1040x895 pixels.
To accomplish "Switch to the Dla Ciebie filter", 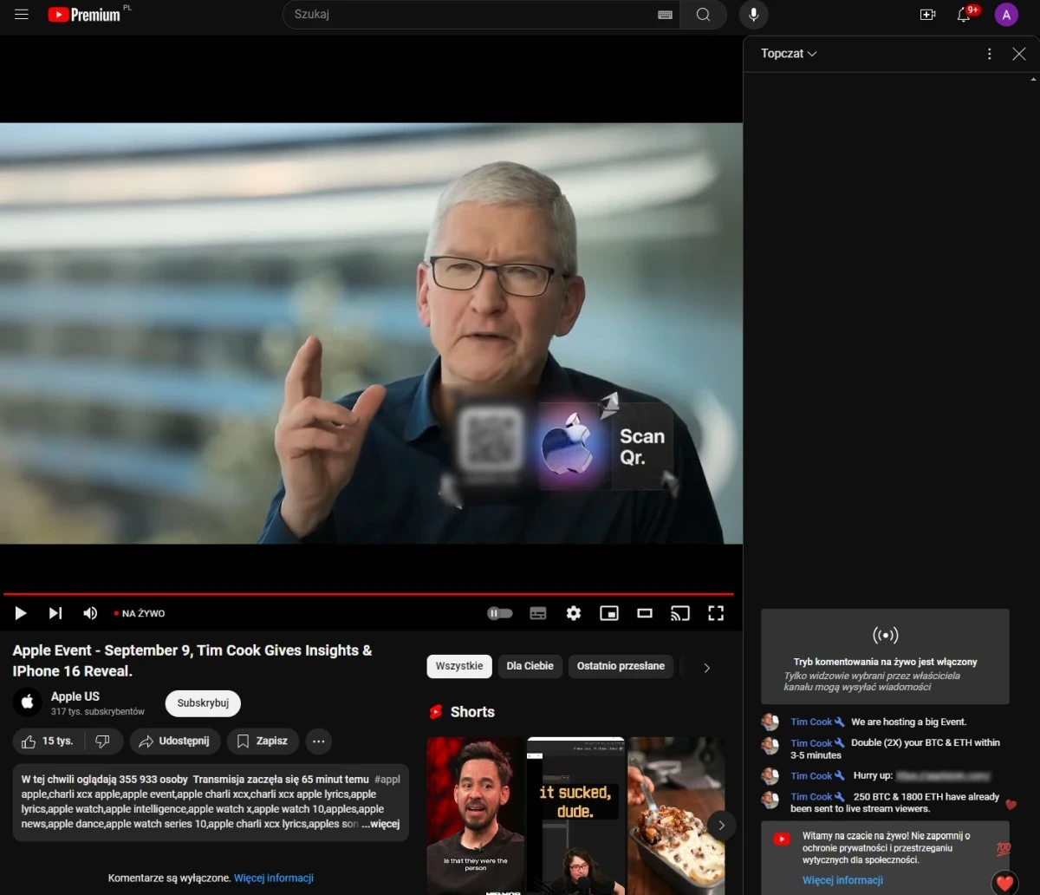I will coord(530,666).
